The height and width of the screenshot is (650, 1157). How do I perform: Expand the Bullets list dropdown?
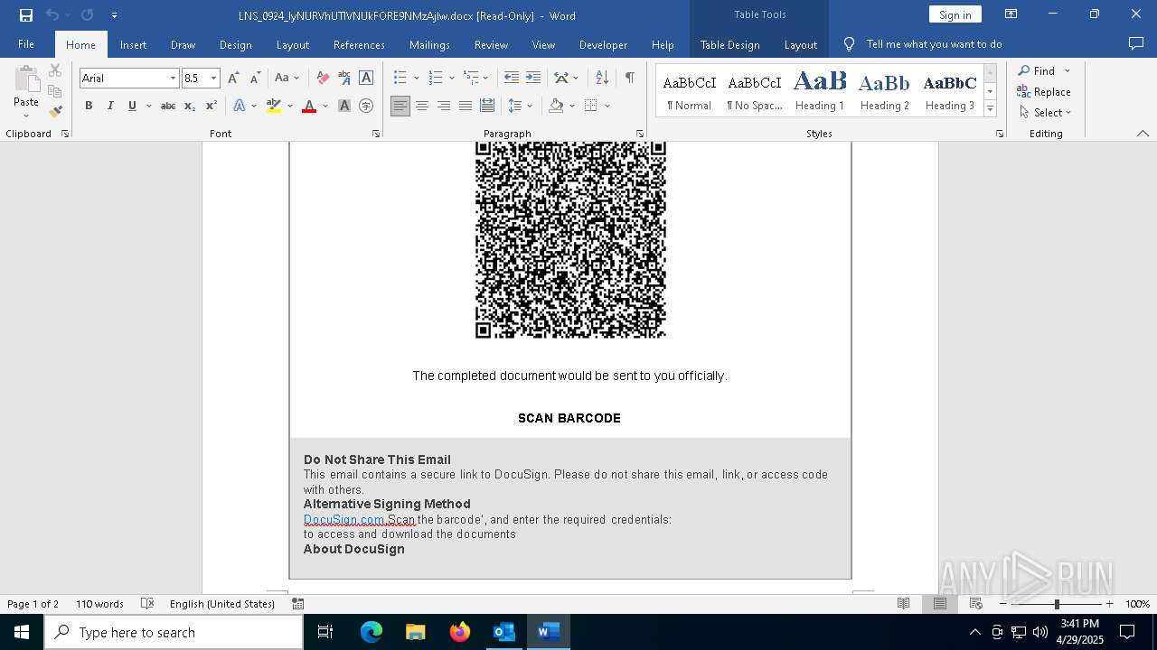pyautogui.click(x=416, y=79)
